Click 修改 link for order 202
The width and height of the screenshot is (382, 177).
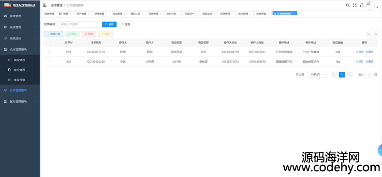(360, 62)
